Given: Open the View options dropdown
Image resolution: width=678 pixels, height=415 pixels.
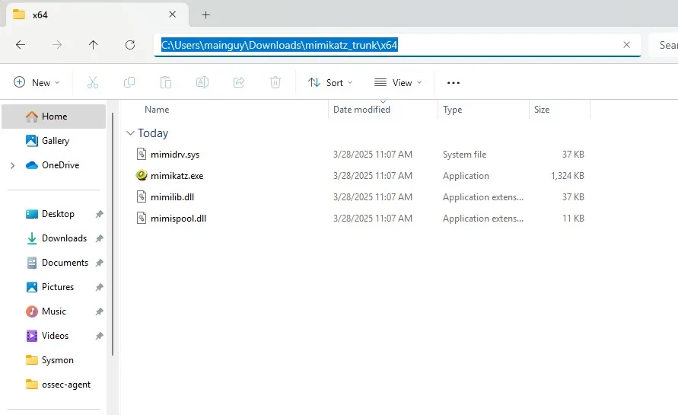Looking at the screenshot, I should click(x=396, y=82).
